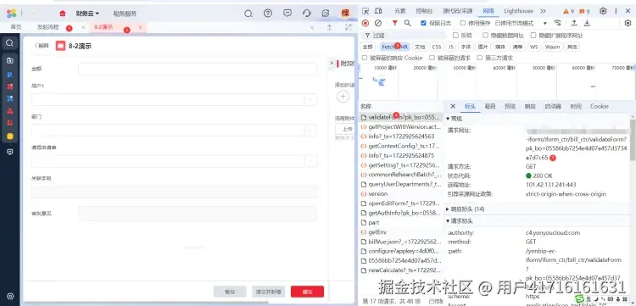Click the plus circle under 添加抄送
This screenshot has height=306, width=636.
point(343,97)
